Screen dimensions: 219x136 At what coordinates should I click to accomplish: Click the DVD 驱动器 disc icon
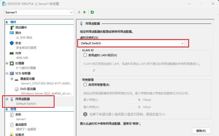tap(17, 89)
